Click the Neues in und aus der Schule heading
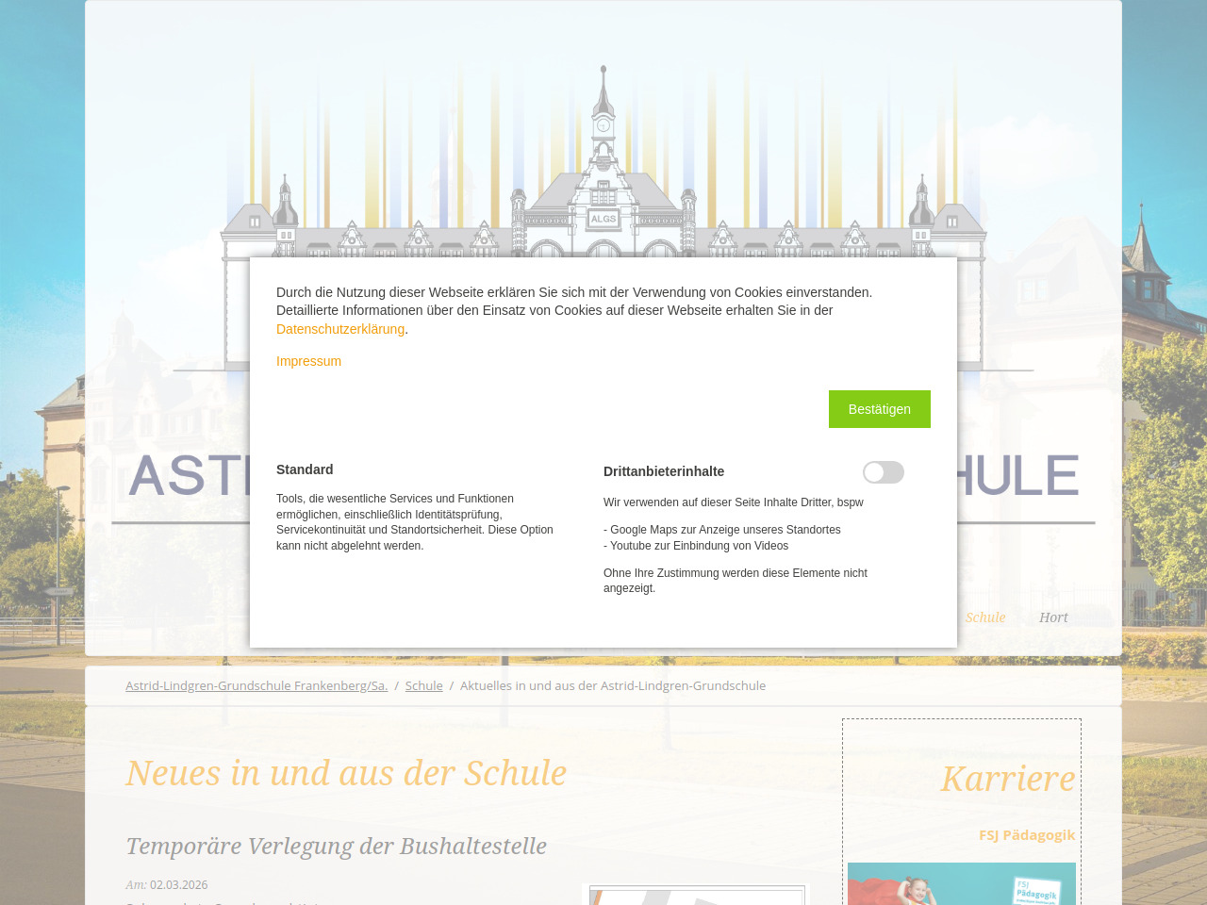The height and width of the screenshot is (905, 1207). 346,773
